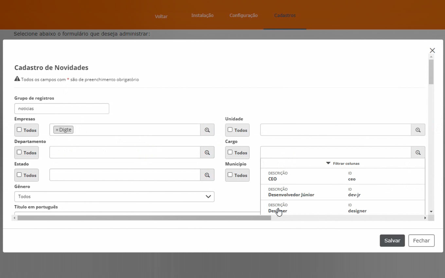The height and width of the screenshot is (278, 445).
Task: Click the horizontal scrollbar at the form bottom
Action: point(144,218)
